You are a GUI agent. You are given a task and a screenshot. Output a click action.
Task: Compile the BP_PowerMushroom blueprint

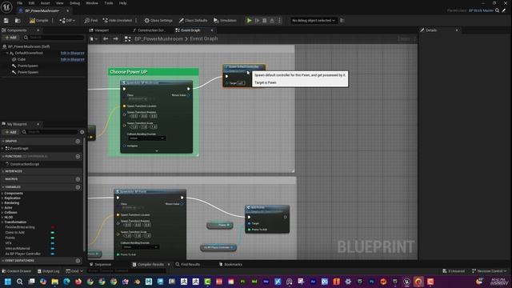[38, 21]
